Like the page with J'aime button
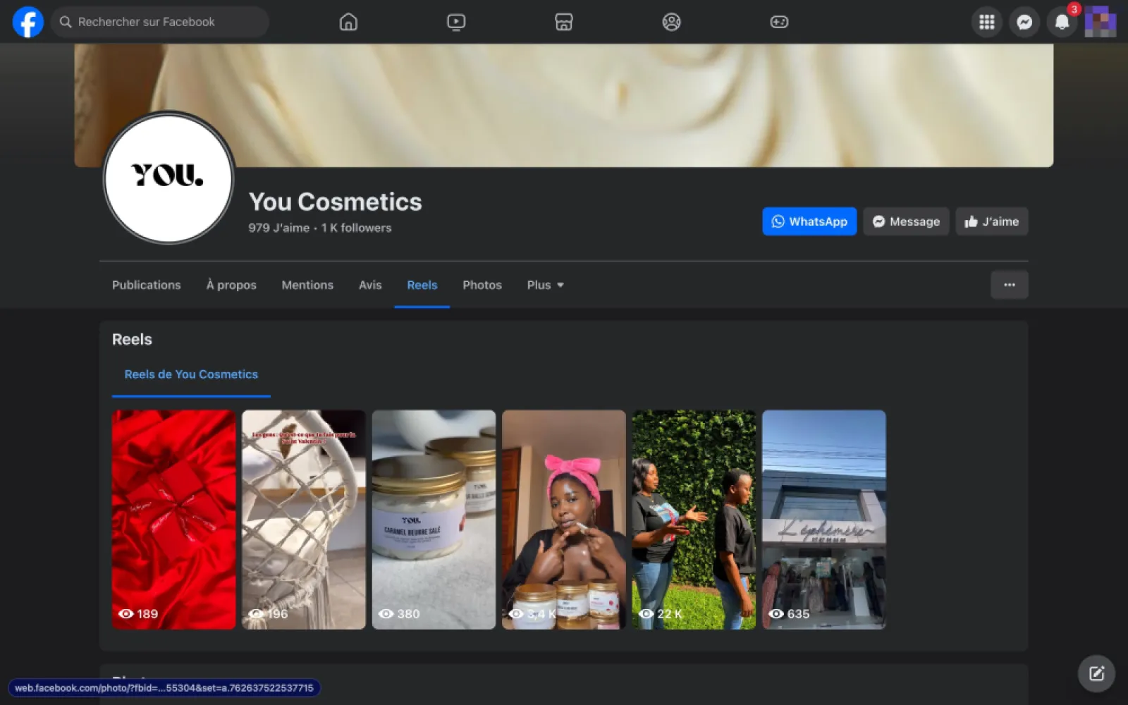This screenshot has width=1128, height=705. point(991,221)
